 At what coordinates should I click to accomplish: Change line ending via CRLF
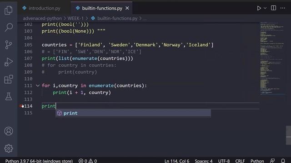point(240,161)
